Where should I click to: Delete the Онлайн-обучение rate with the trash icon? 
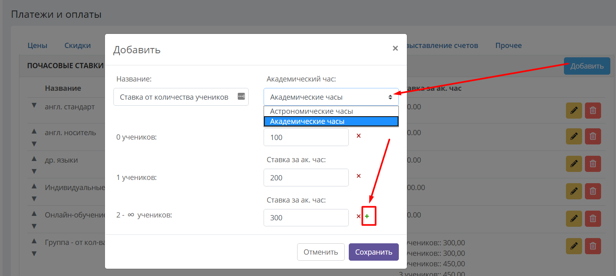pos(593,219)
